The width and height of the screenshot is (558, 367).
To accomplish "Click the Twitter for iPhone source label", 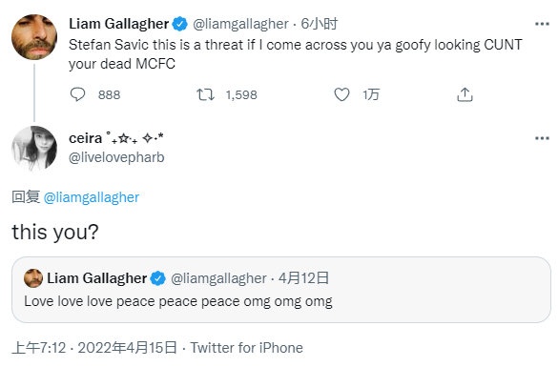I will click(247, 347).
